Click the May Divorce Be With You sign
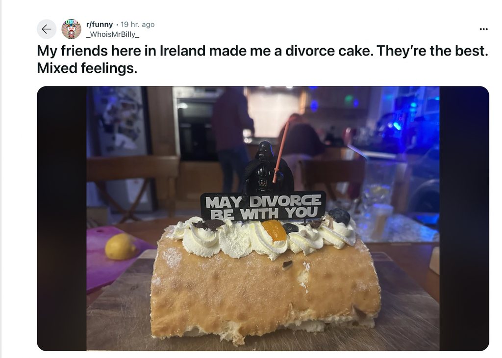The image size is (502, 358). pos(263,207)
